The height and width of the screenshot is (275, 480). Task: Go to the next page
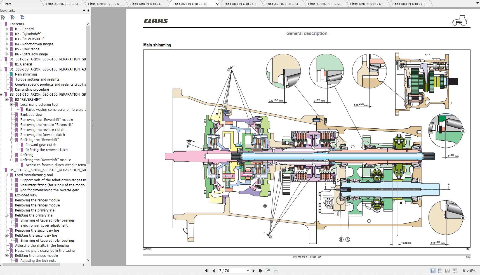click(253, 271)
